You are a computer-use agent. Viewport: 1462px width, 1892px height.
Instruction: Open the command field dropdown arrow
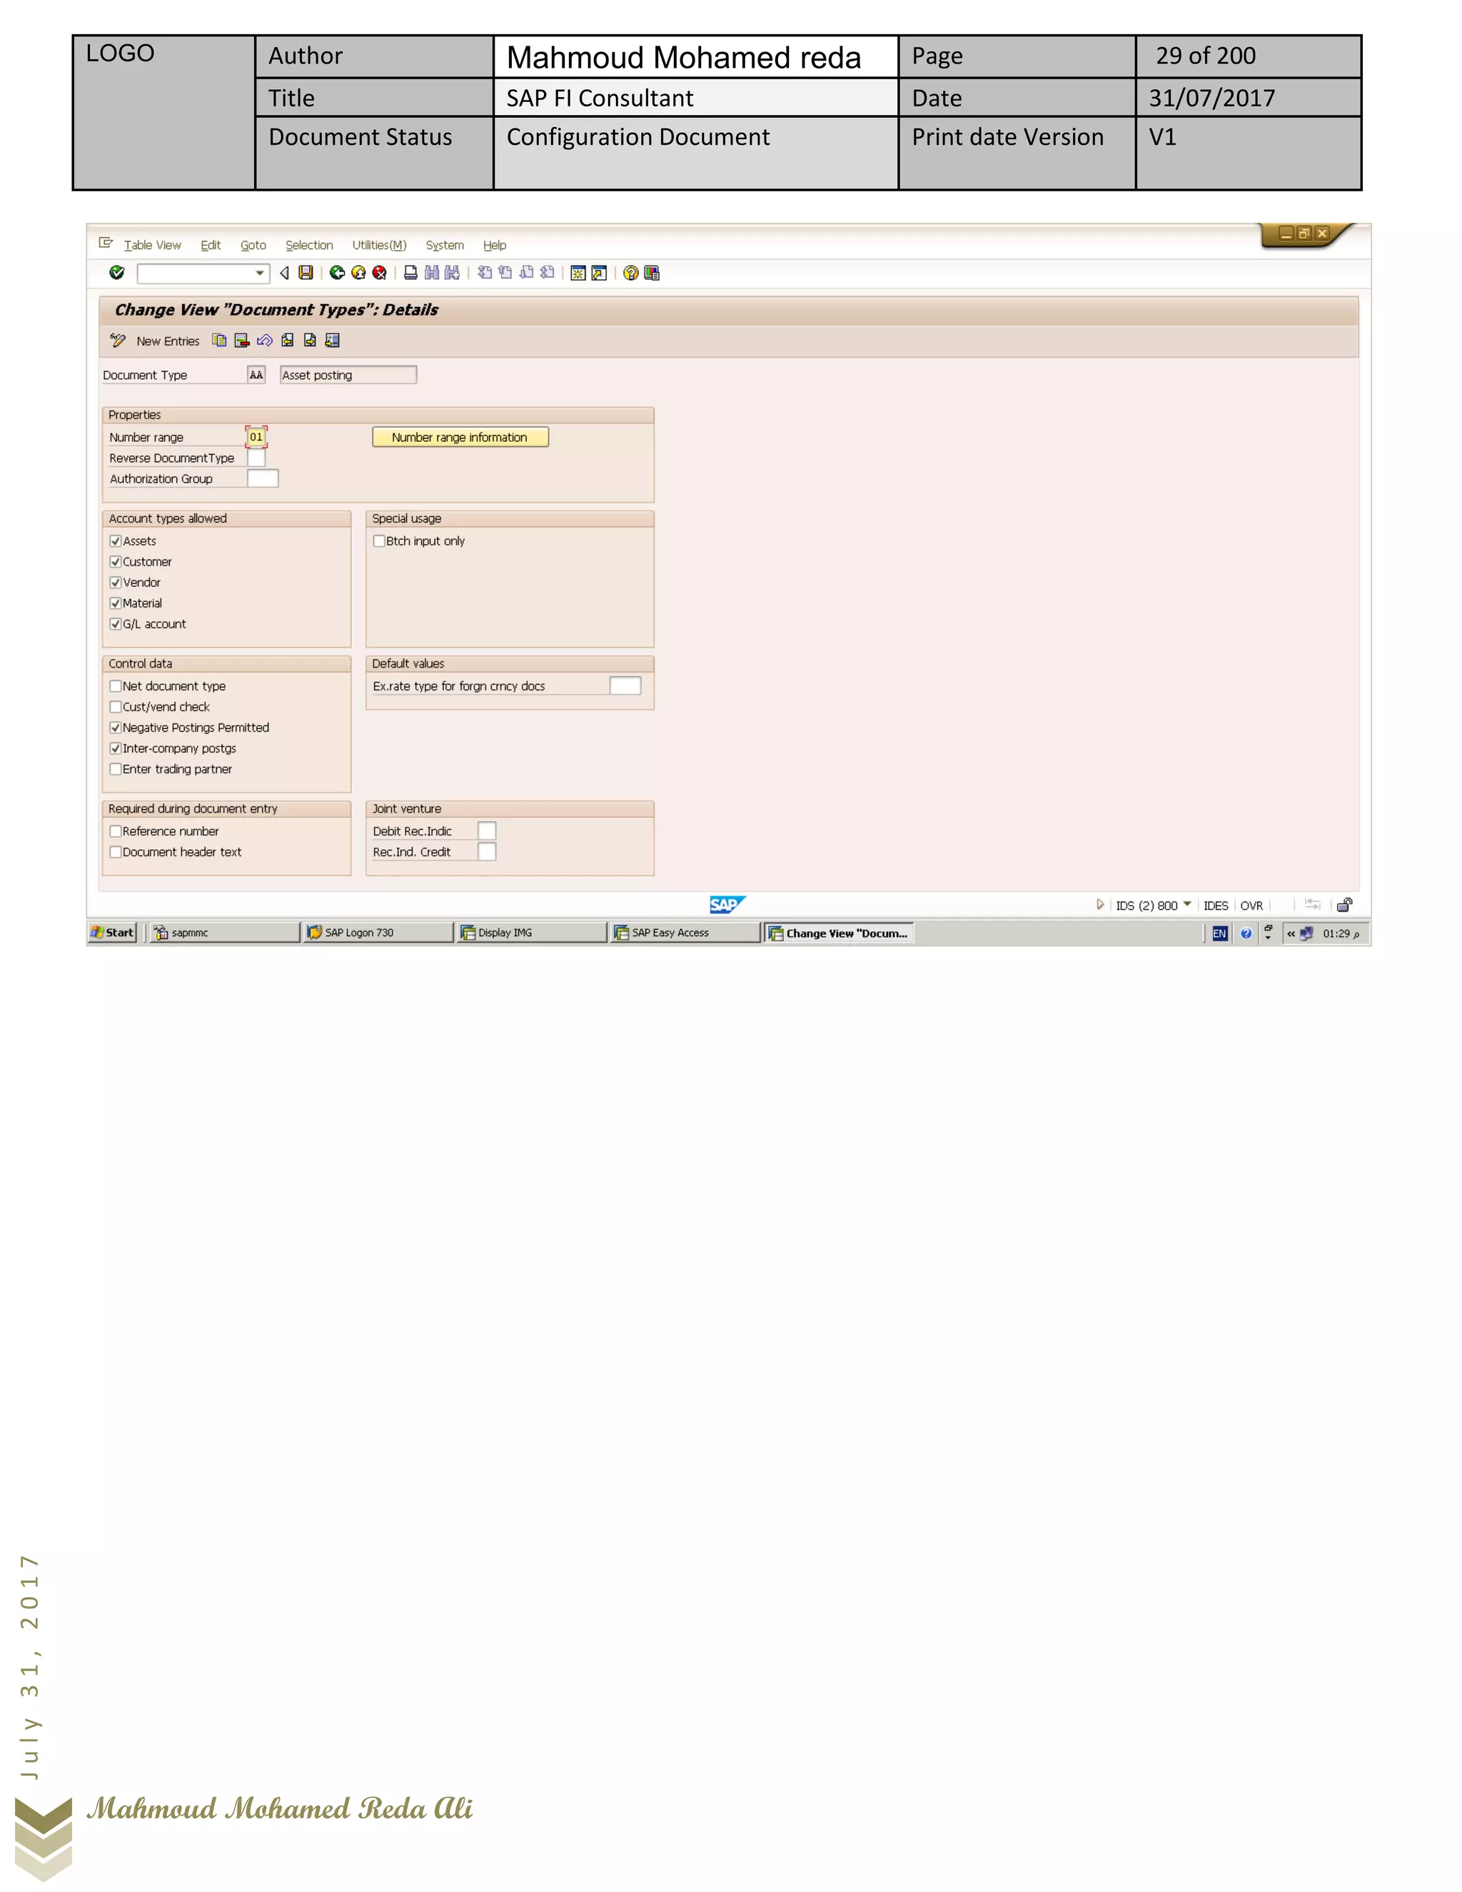tap(260, 273)
